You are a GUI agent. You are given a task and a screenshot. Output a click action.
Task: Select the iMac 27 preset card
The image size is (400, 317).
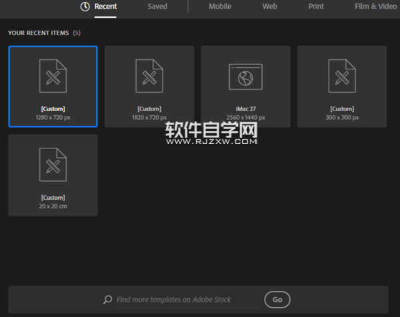[245, 87]
